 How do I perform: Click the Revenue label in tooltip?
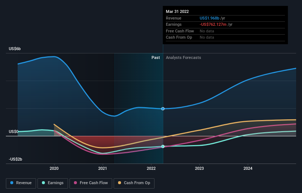point(174,18)
